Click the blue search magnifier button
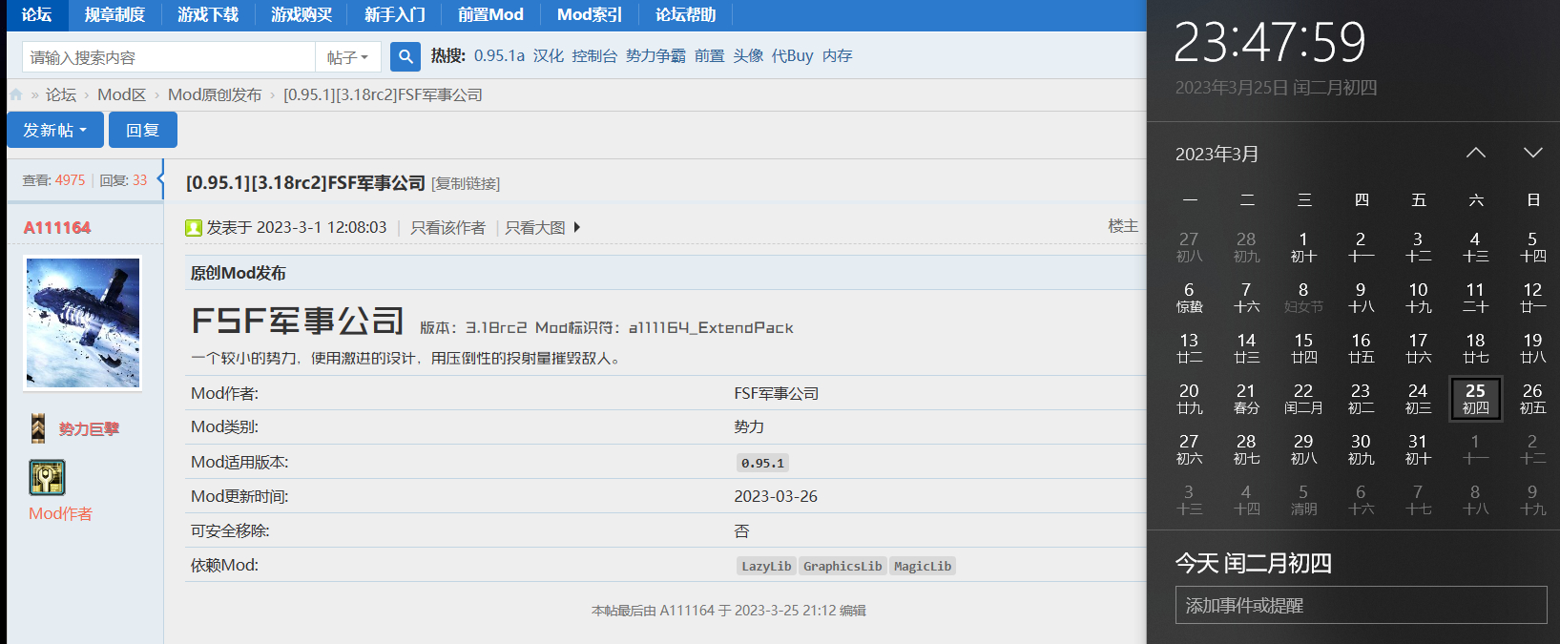1560x644 pixels. pos(406,57)
